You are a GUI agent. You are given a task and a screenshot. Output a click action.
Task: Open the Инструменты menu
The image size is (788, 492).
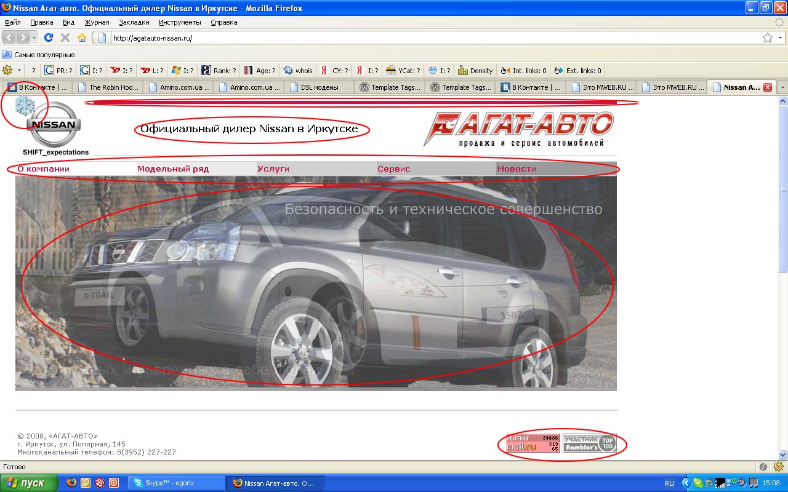point(180,22)
